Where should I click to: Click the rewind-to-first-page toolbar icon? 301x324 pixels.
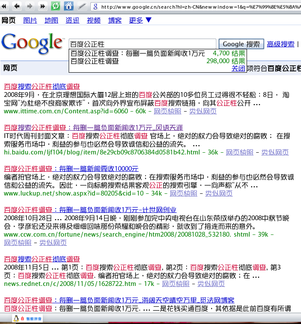pos(4,6)
